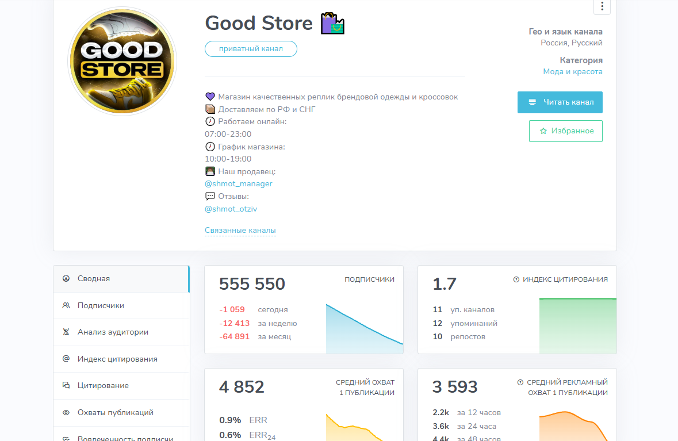This screenshot has height=441, width=678.
Task: Click the clock icon by Работаем онлайн
Action: pos(210,121)
